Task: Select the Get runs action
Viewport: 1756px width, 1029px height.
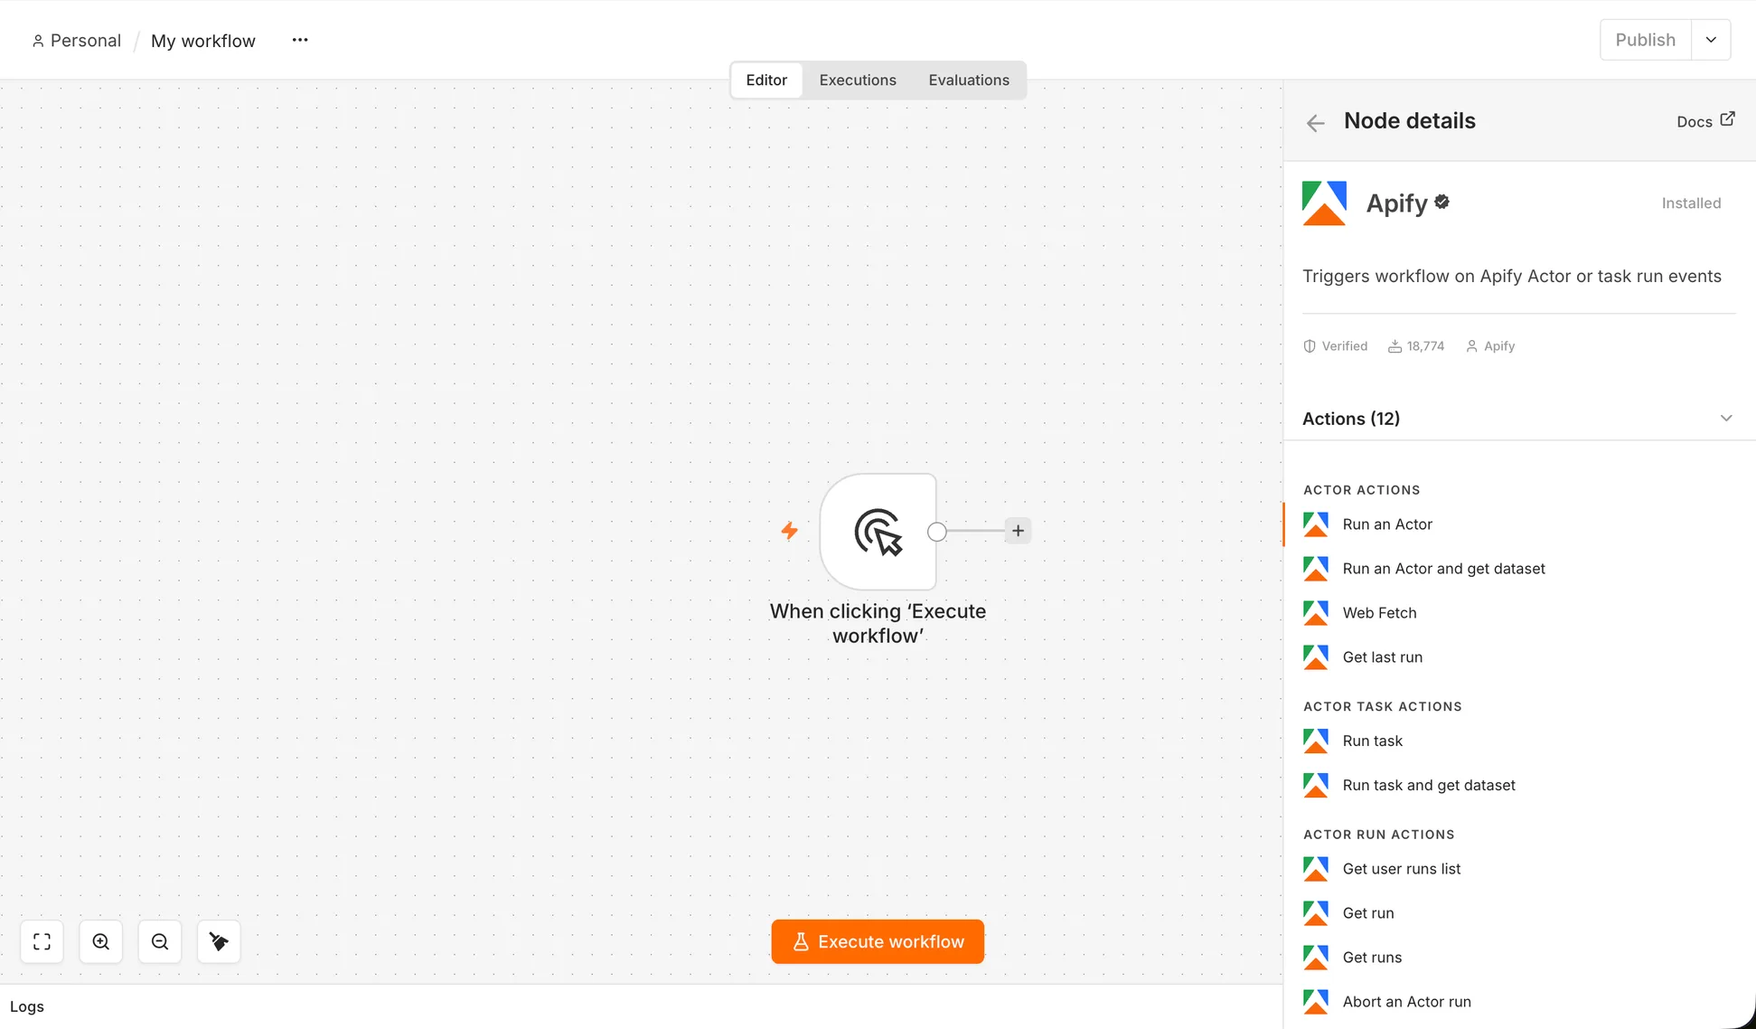Action: click(1519, 958)
